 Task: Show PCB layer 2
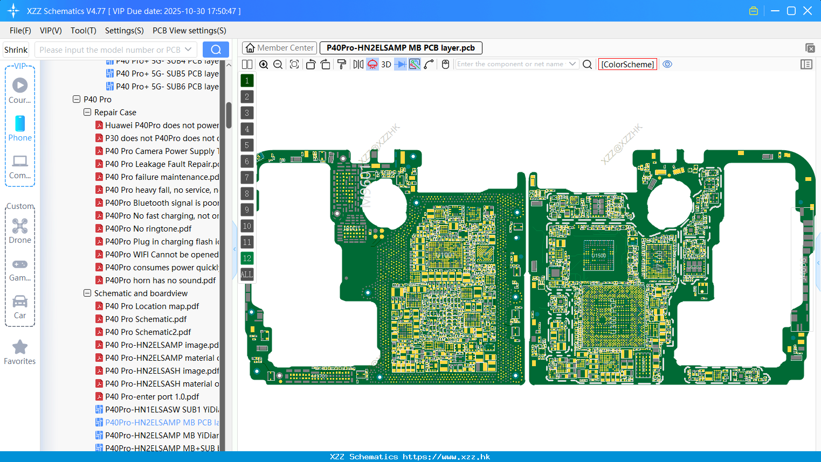(x=247, y=97)
